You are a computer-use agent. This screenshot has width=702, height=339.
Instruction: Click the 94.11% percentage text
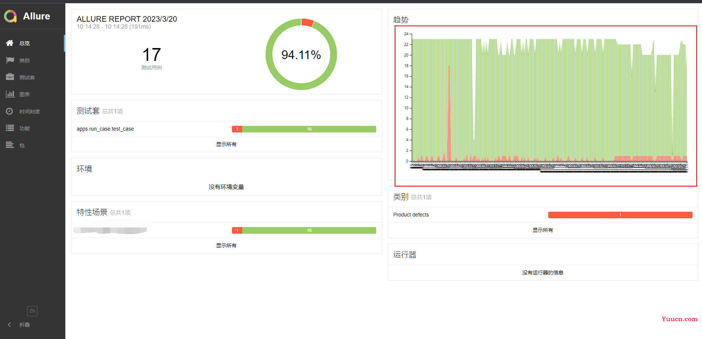click(x=301, y=55)
